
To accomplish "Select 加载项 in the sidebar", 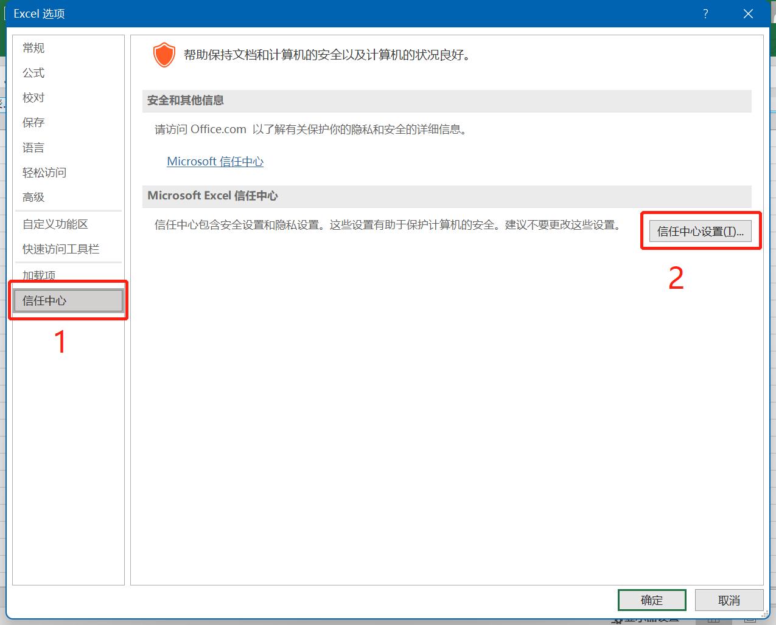I will click(38, 275).
